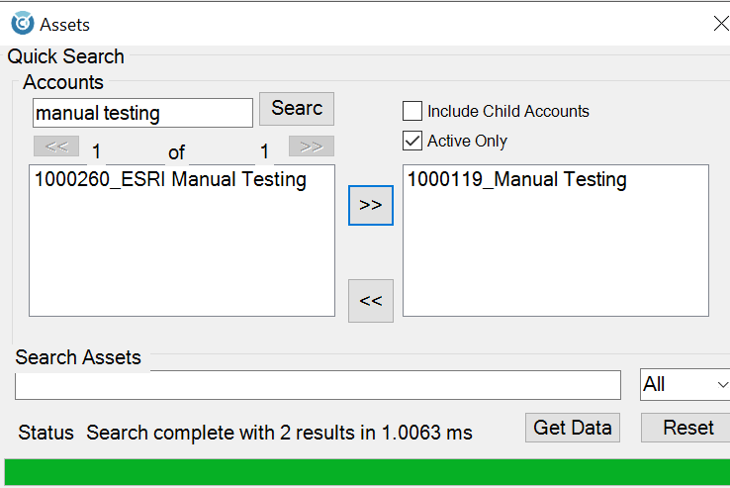Screen dimensions: 730x488
Task: Go to next page of account results
Action: tap(311, 146)
